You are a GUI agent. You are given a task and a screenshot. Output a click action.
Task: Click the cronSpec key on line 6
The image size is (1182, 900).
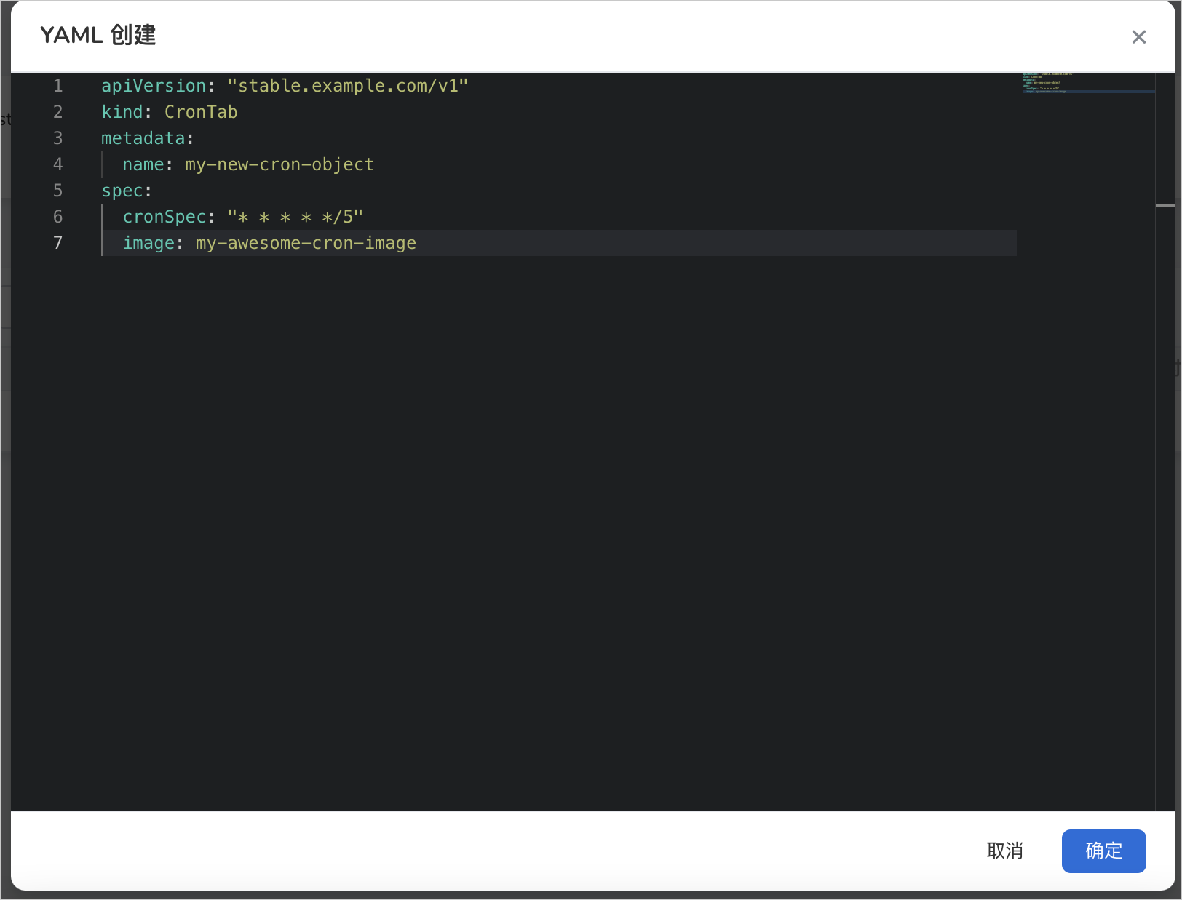point(164,217)
